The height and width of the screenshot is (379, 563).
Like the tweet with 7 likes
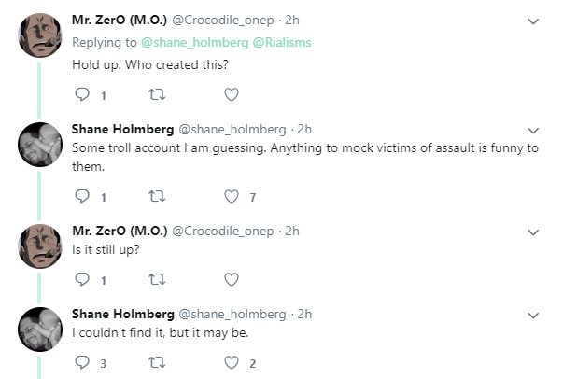point(232,196)
